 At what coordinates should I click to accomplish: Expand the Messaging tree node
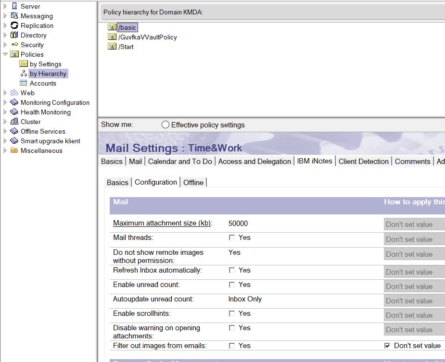(x=5, y=15)
